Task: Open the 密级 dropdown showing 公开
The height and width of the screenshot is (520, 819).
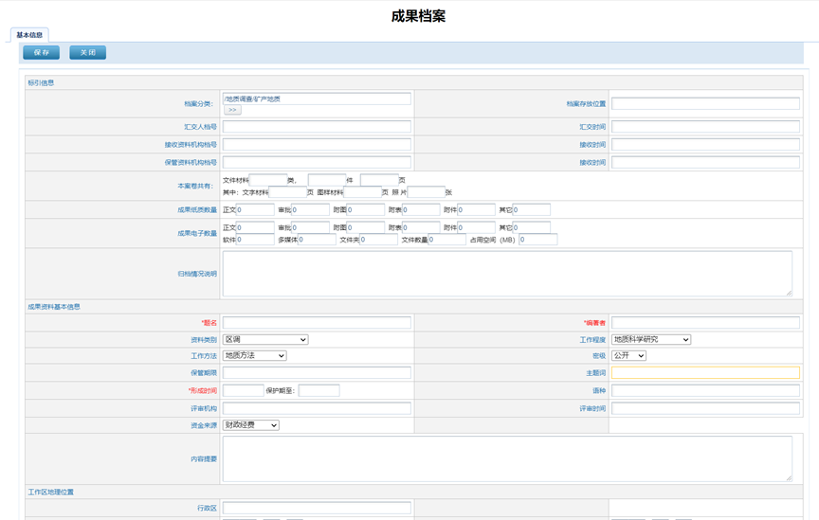Action: pos(628,355)
